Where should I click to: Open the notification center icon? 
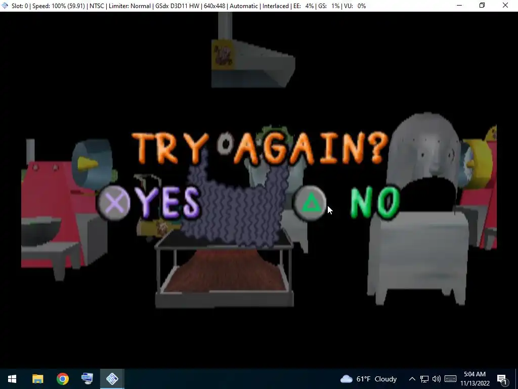502,379
